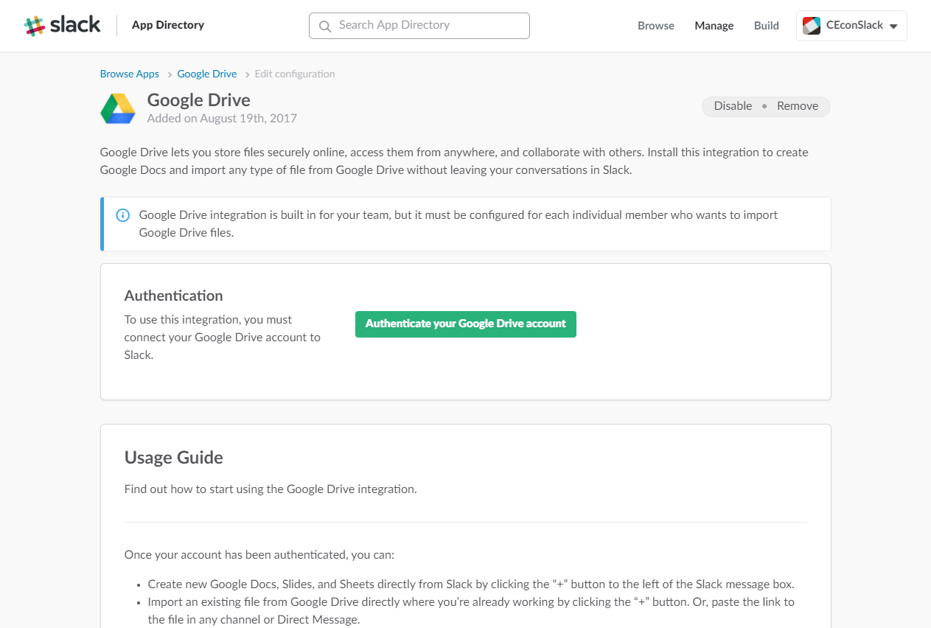The width and height of the screenshot is (931, 628).
Task: Click the Google Drive page title
Action: click(x=199, y=100)
